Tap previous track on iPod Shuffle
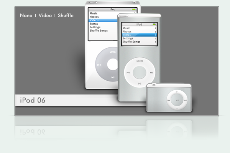Viewport: 230px width, 153px height. [169, 100]
